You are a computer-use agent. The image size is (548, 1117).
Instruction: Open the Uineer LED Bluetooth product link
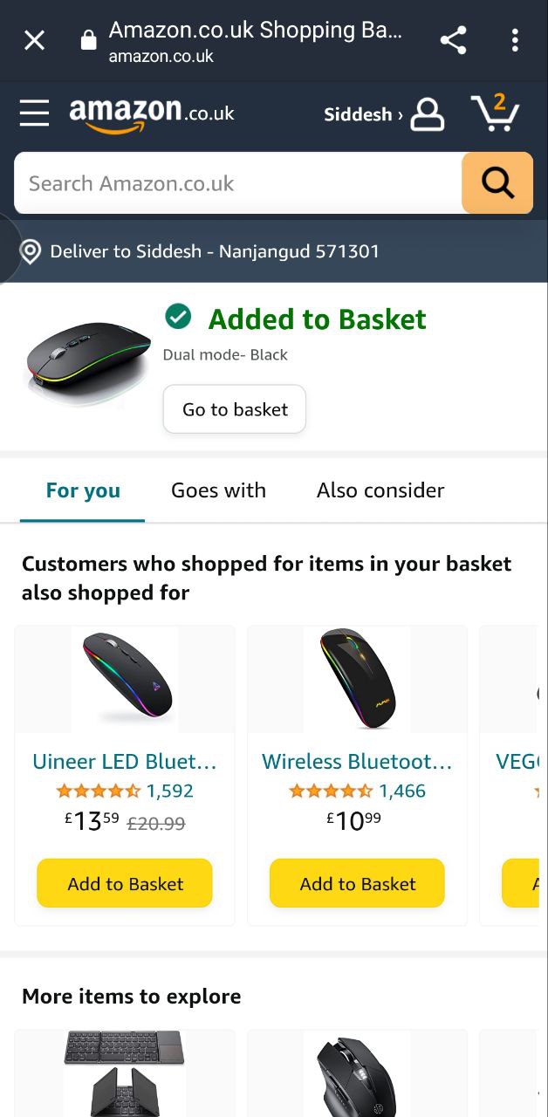coord(125,761)
